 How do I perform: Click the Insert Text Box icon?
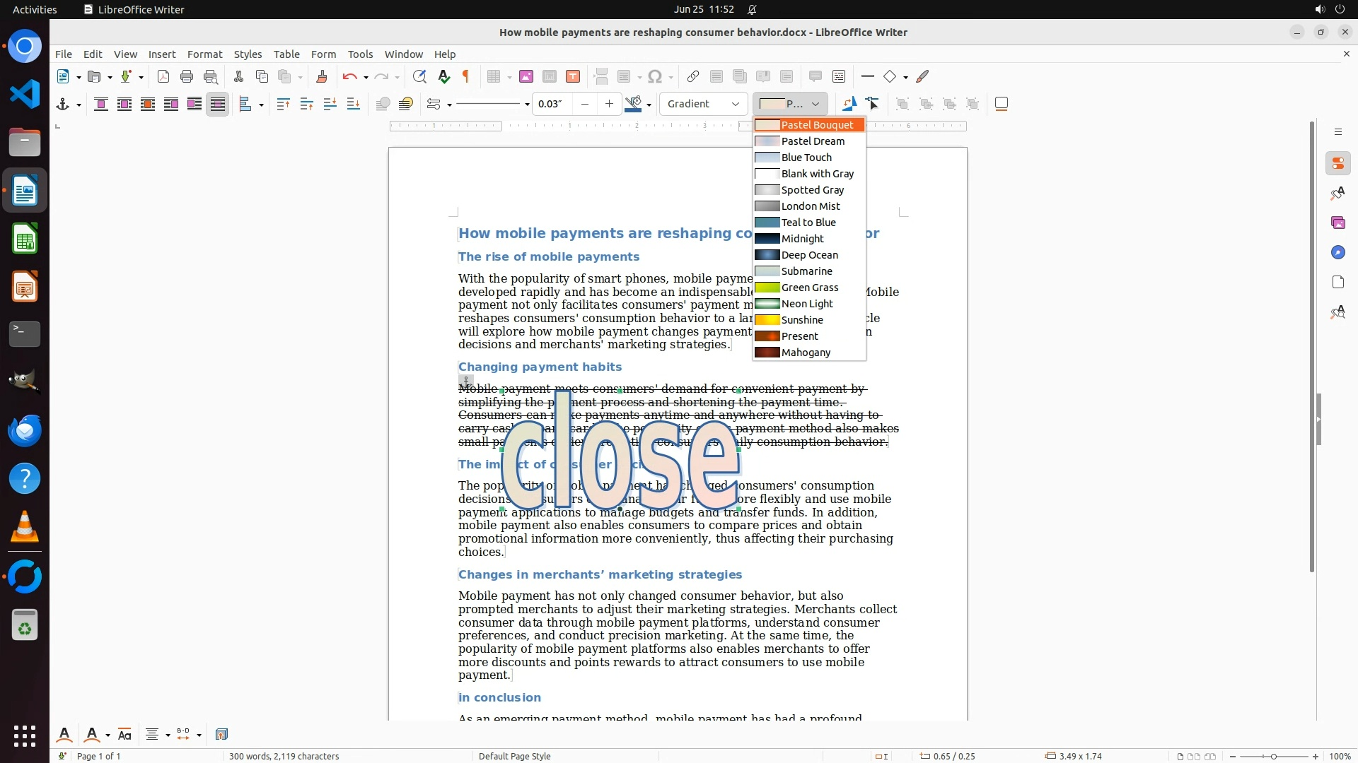(573, 76)
